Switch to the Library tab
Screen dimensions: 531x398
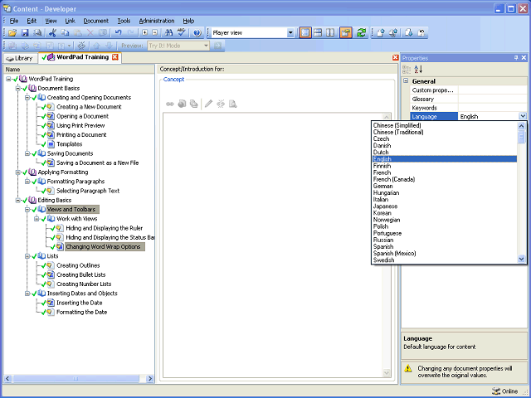[x=20, y=58]
